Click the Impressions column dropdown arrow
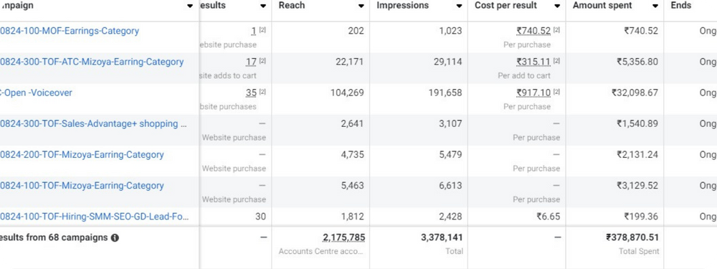717x269 pixels. [x=459, y=6]
